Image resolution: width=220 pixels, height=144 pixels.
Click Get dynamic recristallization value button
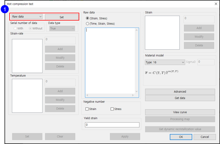180,129
